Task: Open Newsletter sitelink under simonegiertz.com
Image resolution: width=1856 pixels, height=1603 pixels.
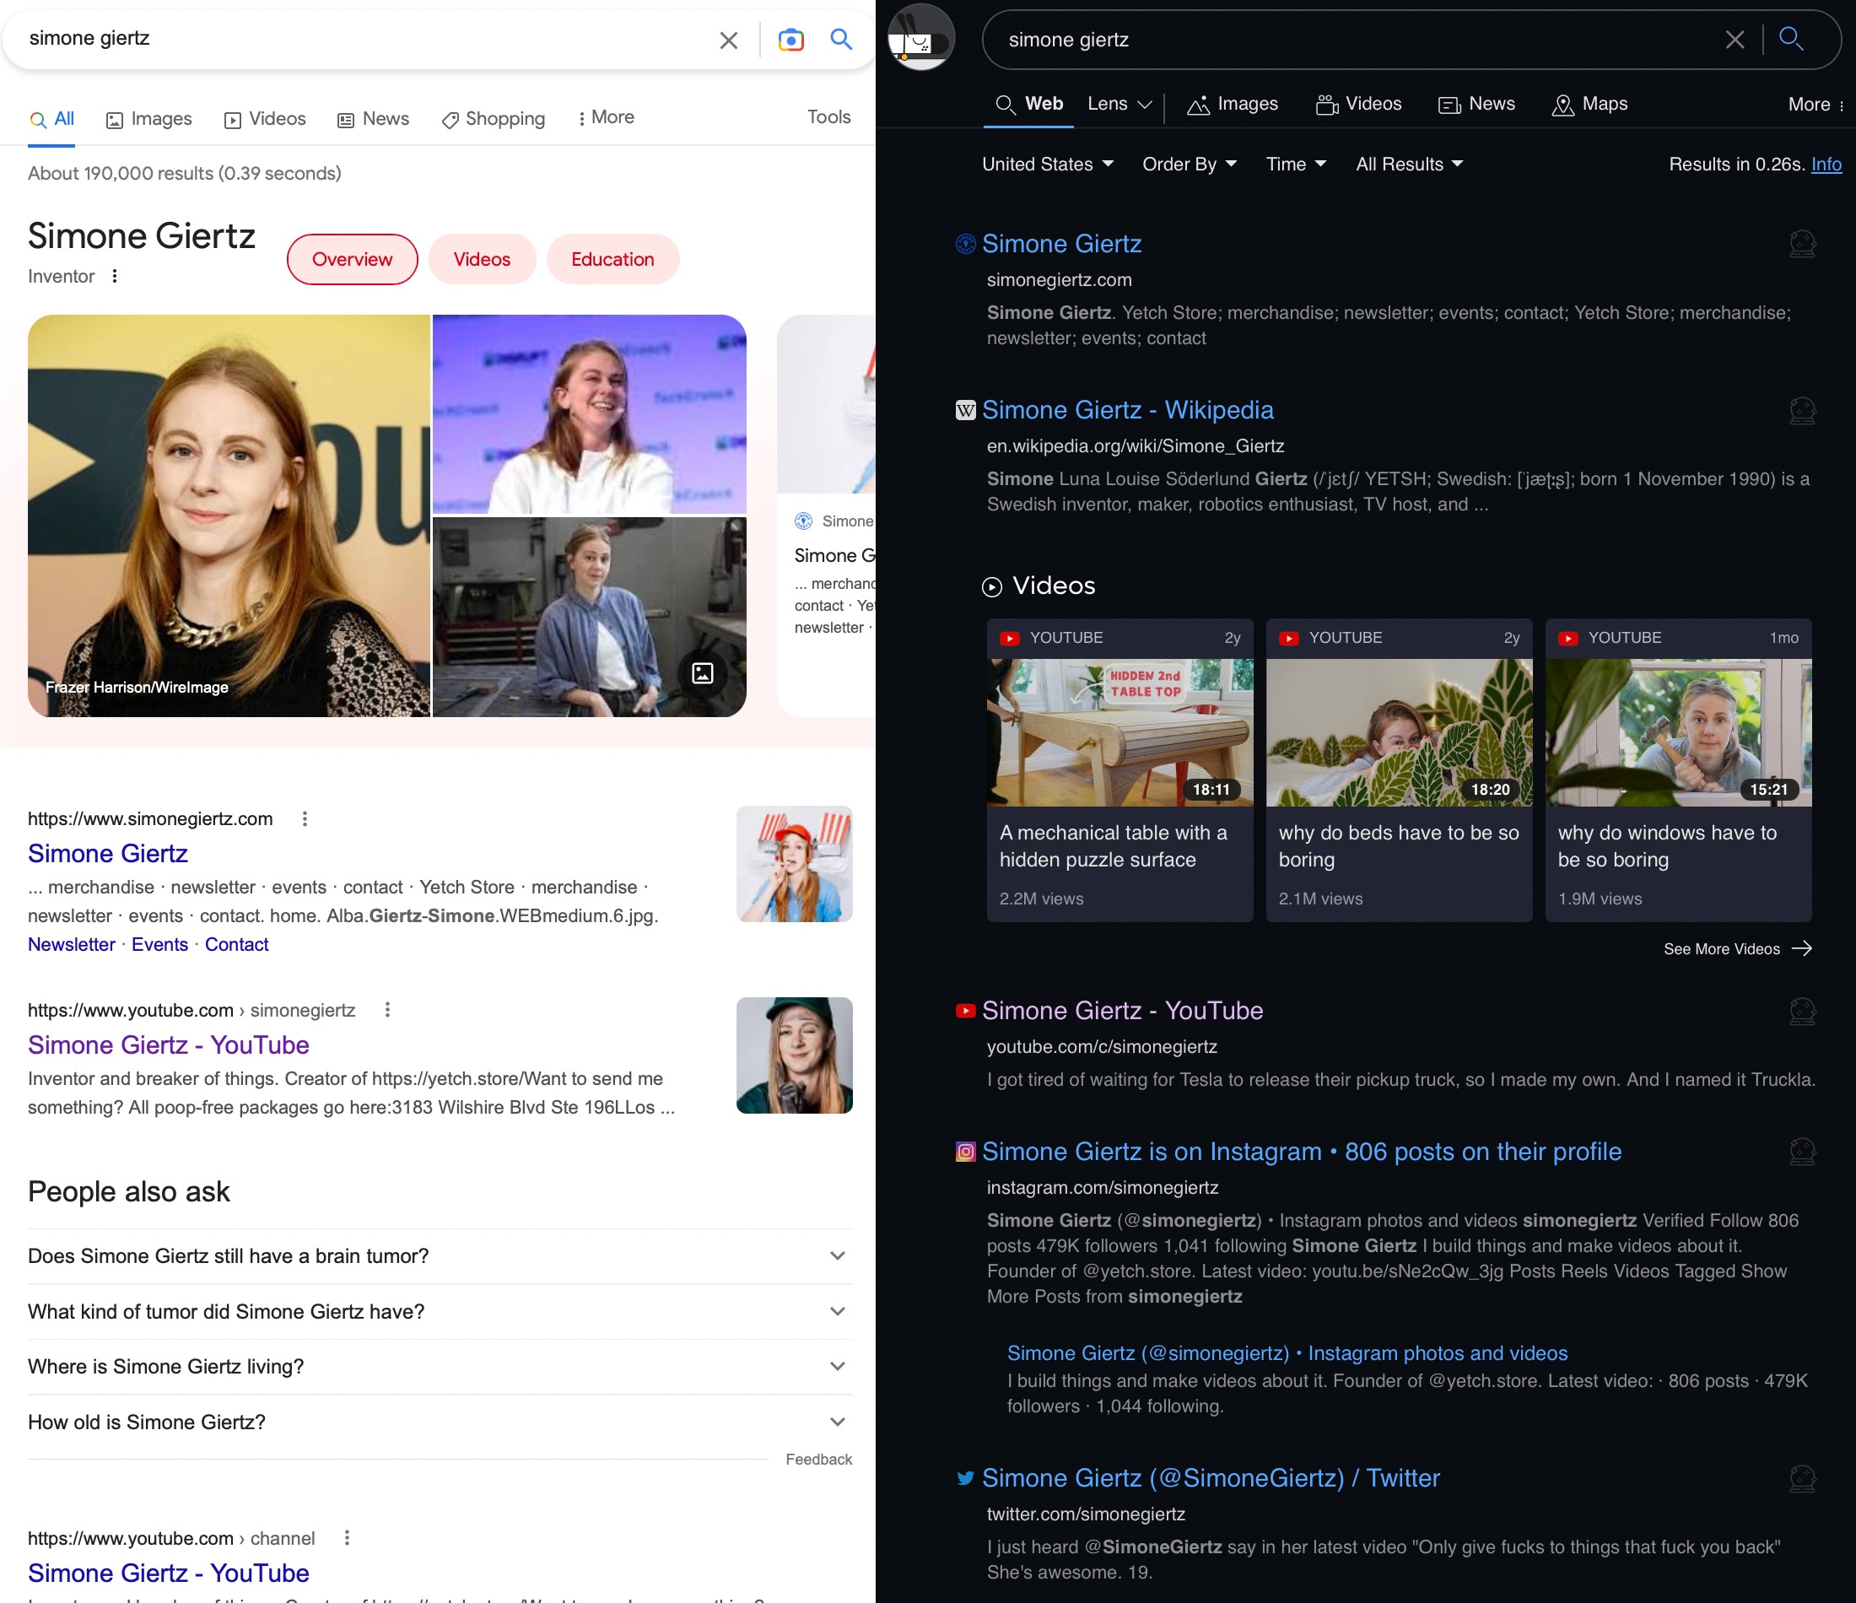Action: point(72,944)
